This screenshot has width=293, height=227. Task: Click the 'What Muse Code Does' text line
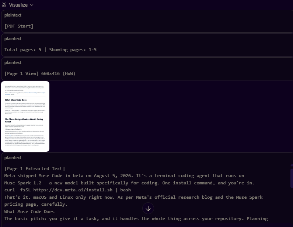pos(29,212)
